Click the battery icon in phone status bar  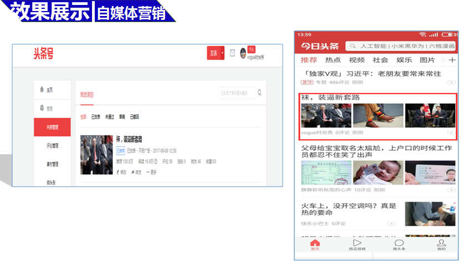click(447, 35)
